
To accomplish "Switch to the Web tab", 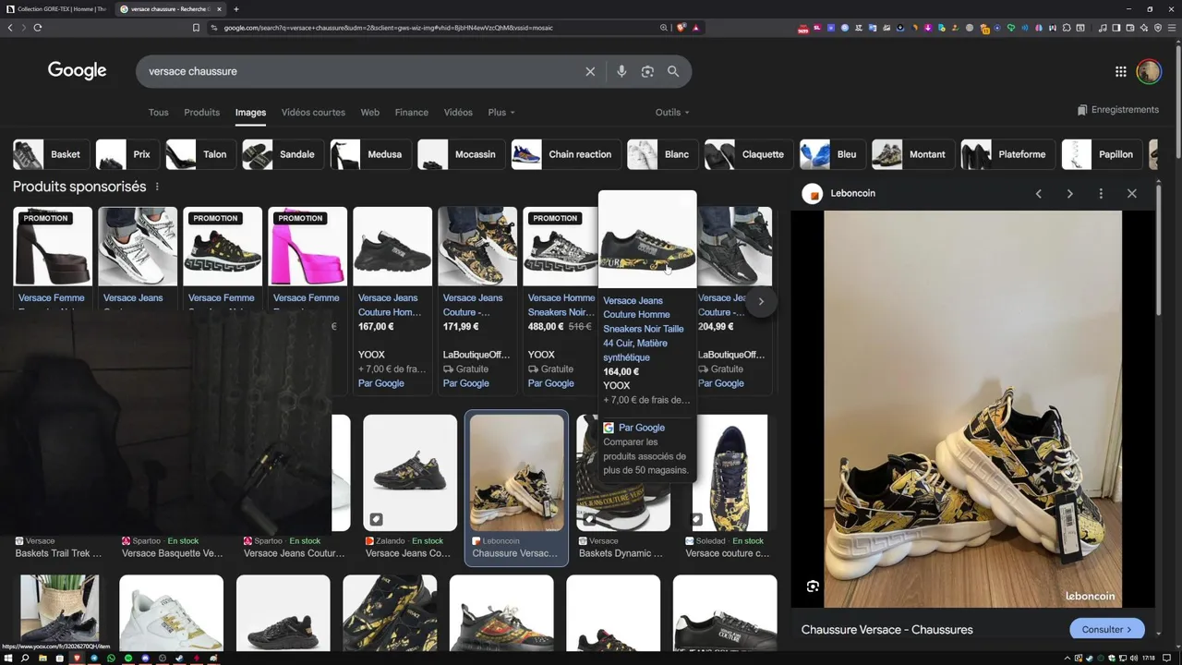I will (370, 113).
